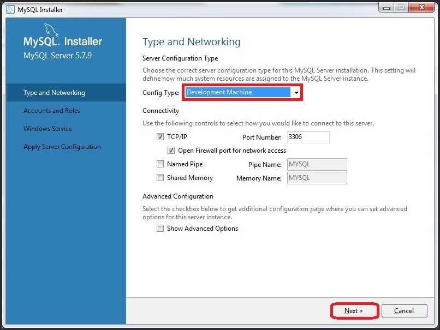Click the MySQL Server 5.7.9 text
This screenshot has height=330, width=440.
pos(57,56)
